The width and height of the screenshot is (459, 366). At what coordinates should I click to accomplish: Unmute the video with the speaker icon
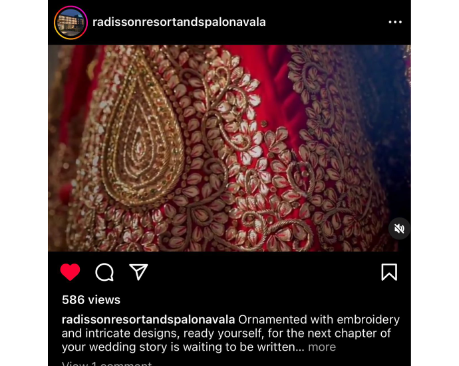point(399,228)
